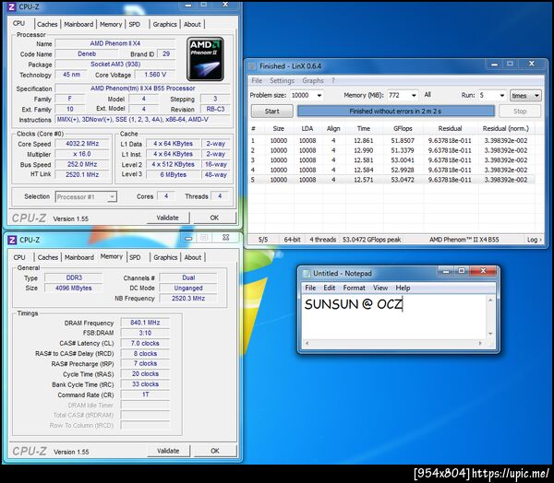Click Validate in lower CPU-Z Memory window
The height and width of the screenshot is (483, 554).
(x=168, y=451)
